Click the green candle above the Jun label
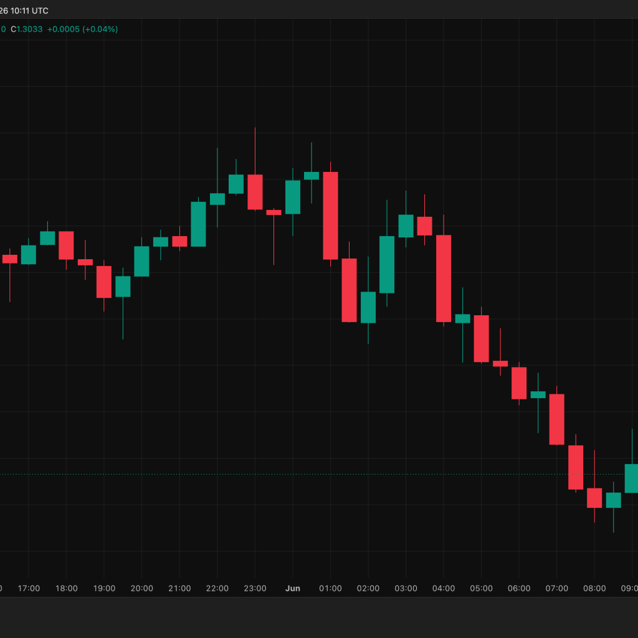 (x=293, y=198)
